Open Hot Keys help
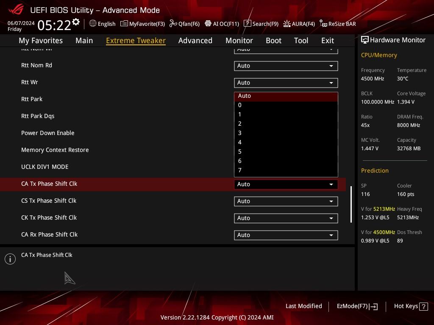This screenshot has height=325, width=434. tap(411, 306)
